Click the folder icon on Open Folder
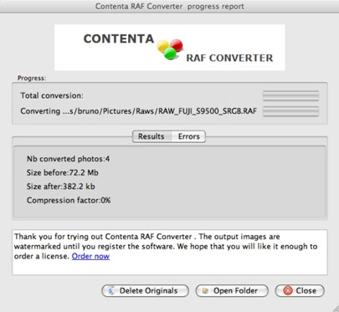 click(x=205, y=291)
